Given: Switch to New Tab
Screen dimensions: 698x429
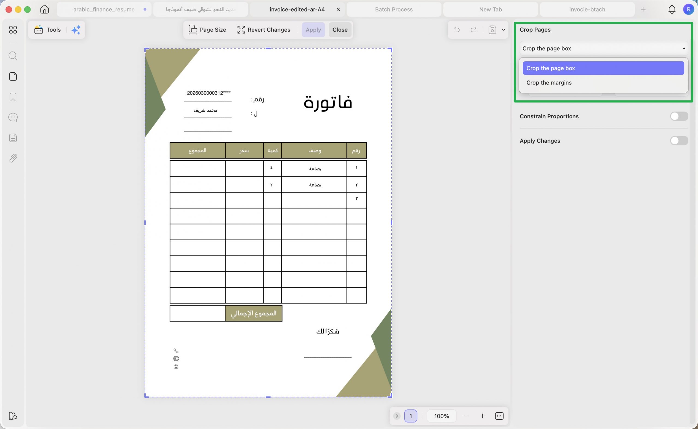Looking at the screenshot, I should coord(491,9).
